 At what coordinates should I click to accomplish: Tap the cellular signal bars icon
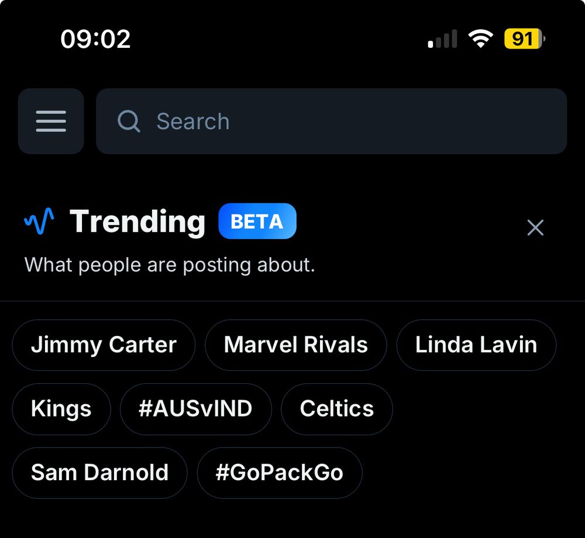pos(442,40)
